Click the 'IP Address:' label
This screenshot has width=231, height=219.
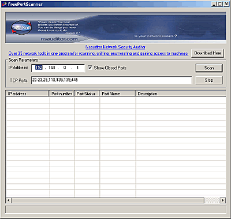[x=18, y=68]
